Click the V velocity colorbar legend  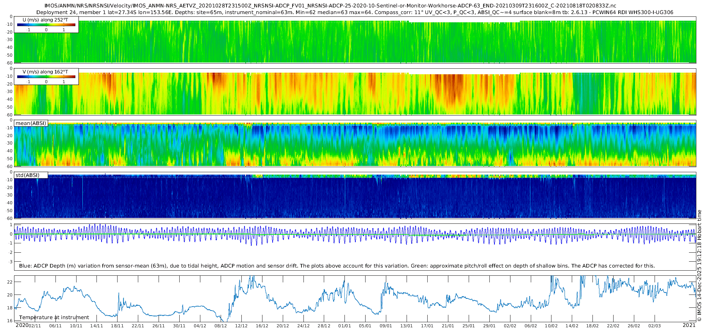[46, 77]
